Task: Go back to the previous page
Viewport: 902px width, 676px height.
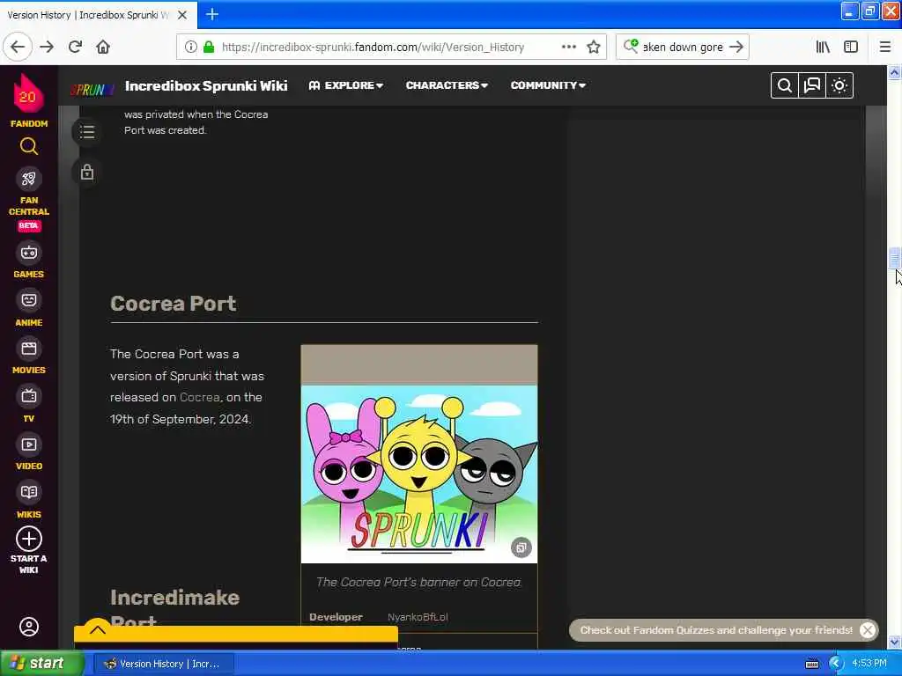Action: (x=18, y=47)
